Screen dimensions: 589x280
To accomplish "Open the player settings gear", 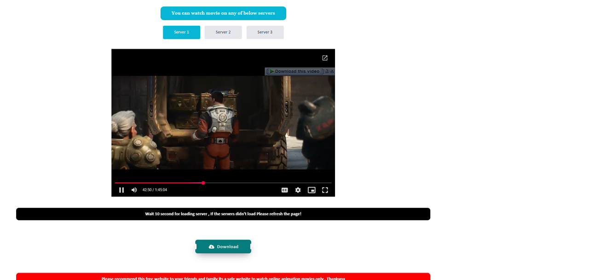I will point(298,190).
